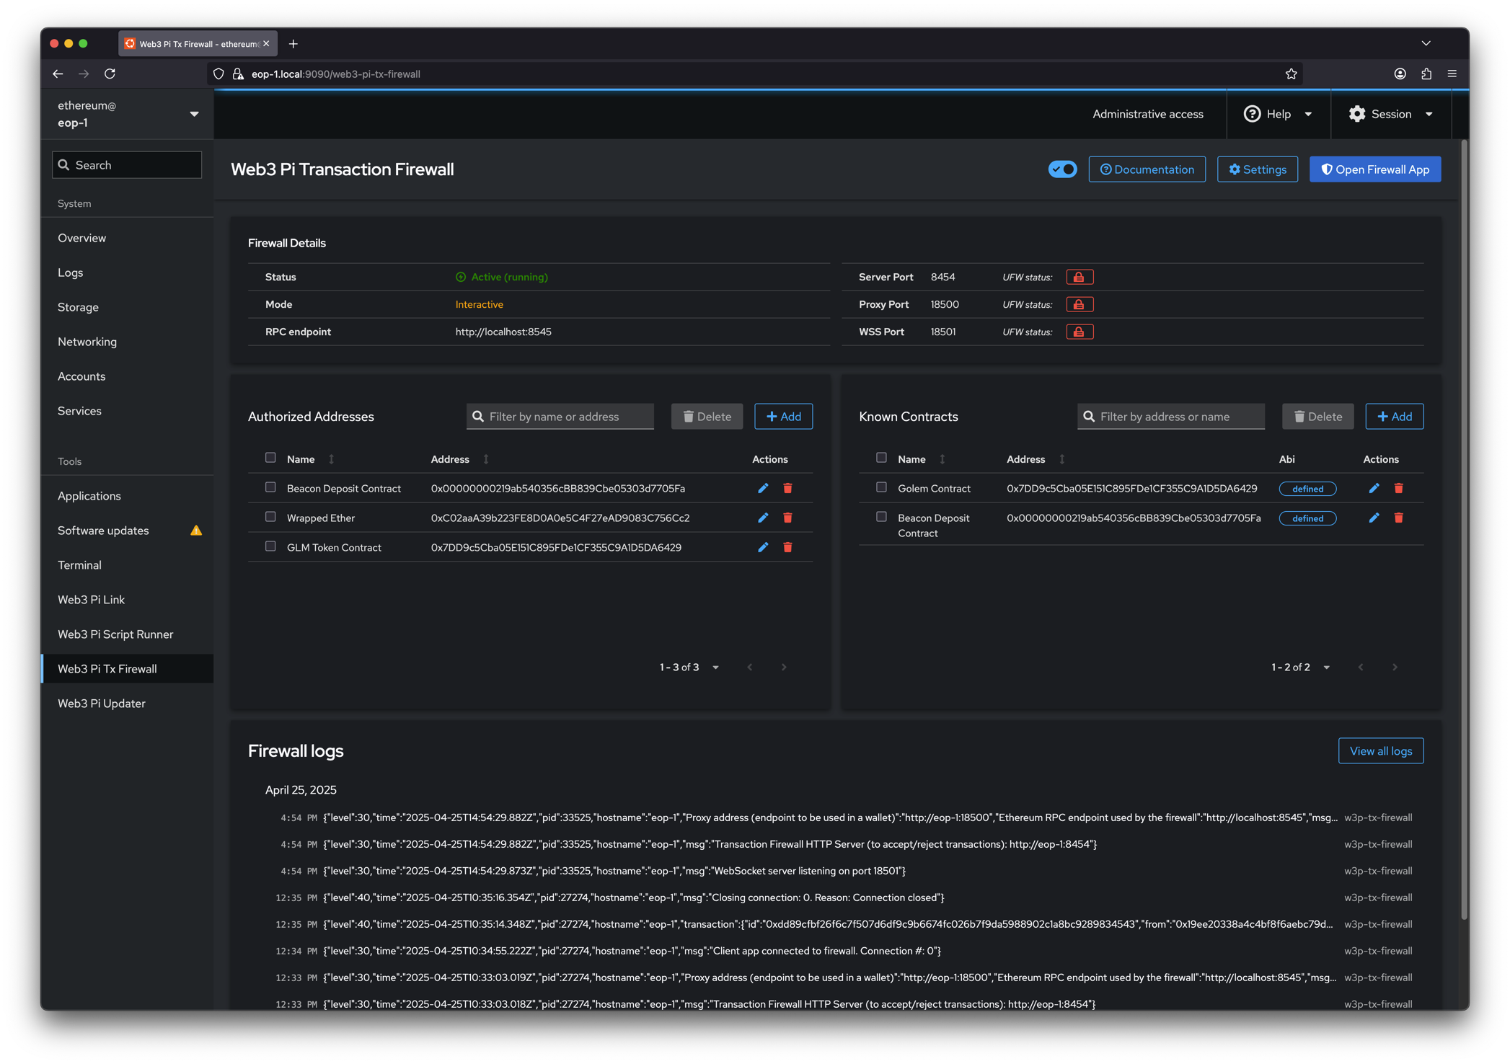The height and width of the screenshot is (1064, 1510).
Task: Delete the Wrapped Ether address entry
Action: [x=787, y=518]
